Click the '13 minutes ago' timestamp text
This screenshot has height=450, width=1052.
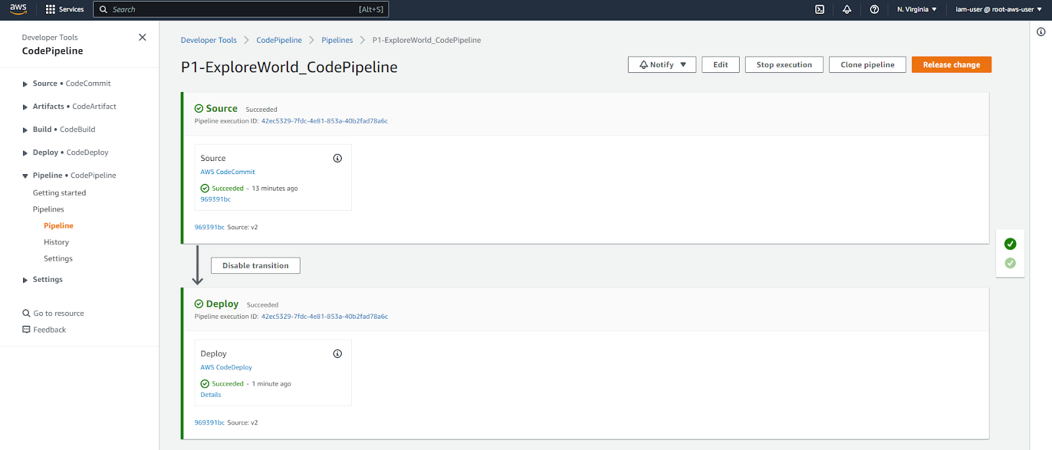pyautogui.click(x=275, y=189)
